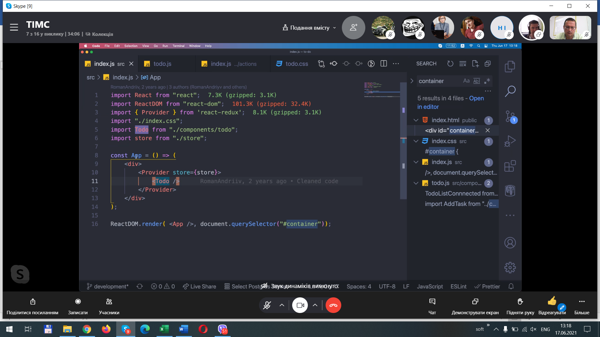
Task: Dismiss the '<div id="container' search result
Action: (487, 130)
